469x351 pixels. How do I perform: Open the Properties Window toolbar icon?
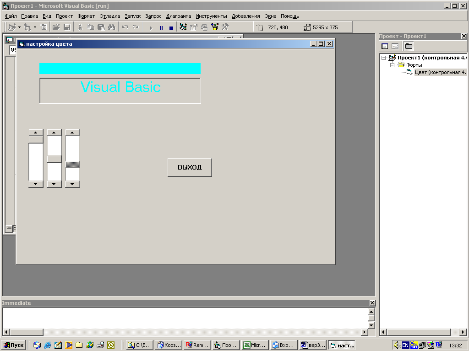tap(194, 27)
